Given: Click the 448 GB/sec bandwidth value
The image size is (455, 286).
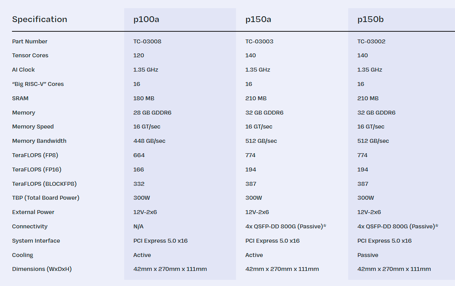Looking at the screenshot, I should tap(149, 141).
